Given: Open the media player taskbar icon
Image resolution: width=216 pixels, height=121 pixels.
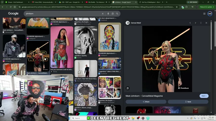Looking at the screenshot, I should click(x=143, y=118).
